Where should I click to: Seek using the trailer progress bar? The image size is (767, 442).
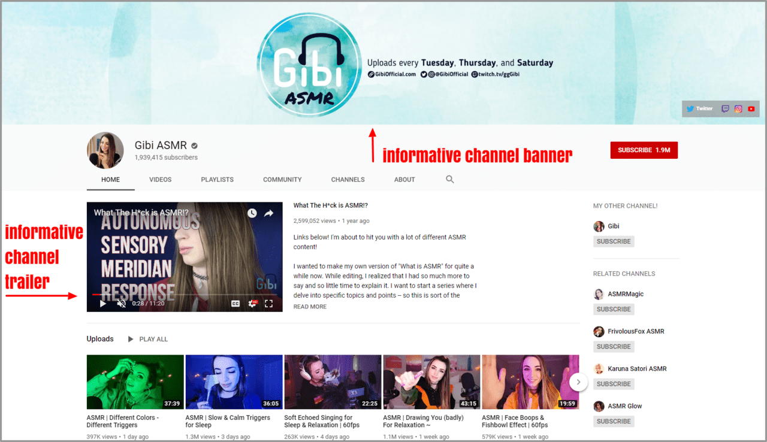[185, 295]
